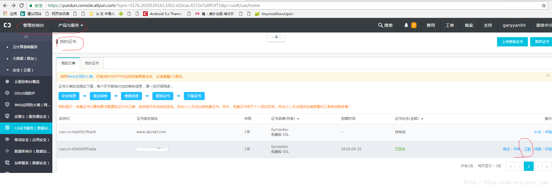Click 下载 for the issued certificate

click(x=527, y=149)
